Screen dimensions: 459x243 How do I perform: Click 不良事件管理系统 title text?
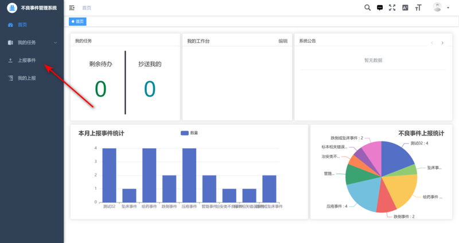point(39,8)
